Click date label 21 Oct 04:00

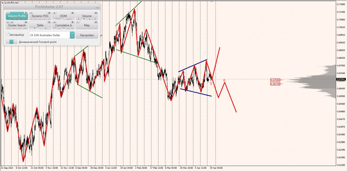pyautogui.click(x=38, y=168)
